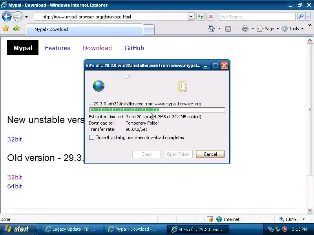Open the search provider options dropdown

pyautogui.click(x=308, y=16)
